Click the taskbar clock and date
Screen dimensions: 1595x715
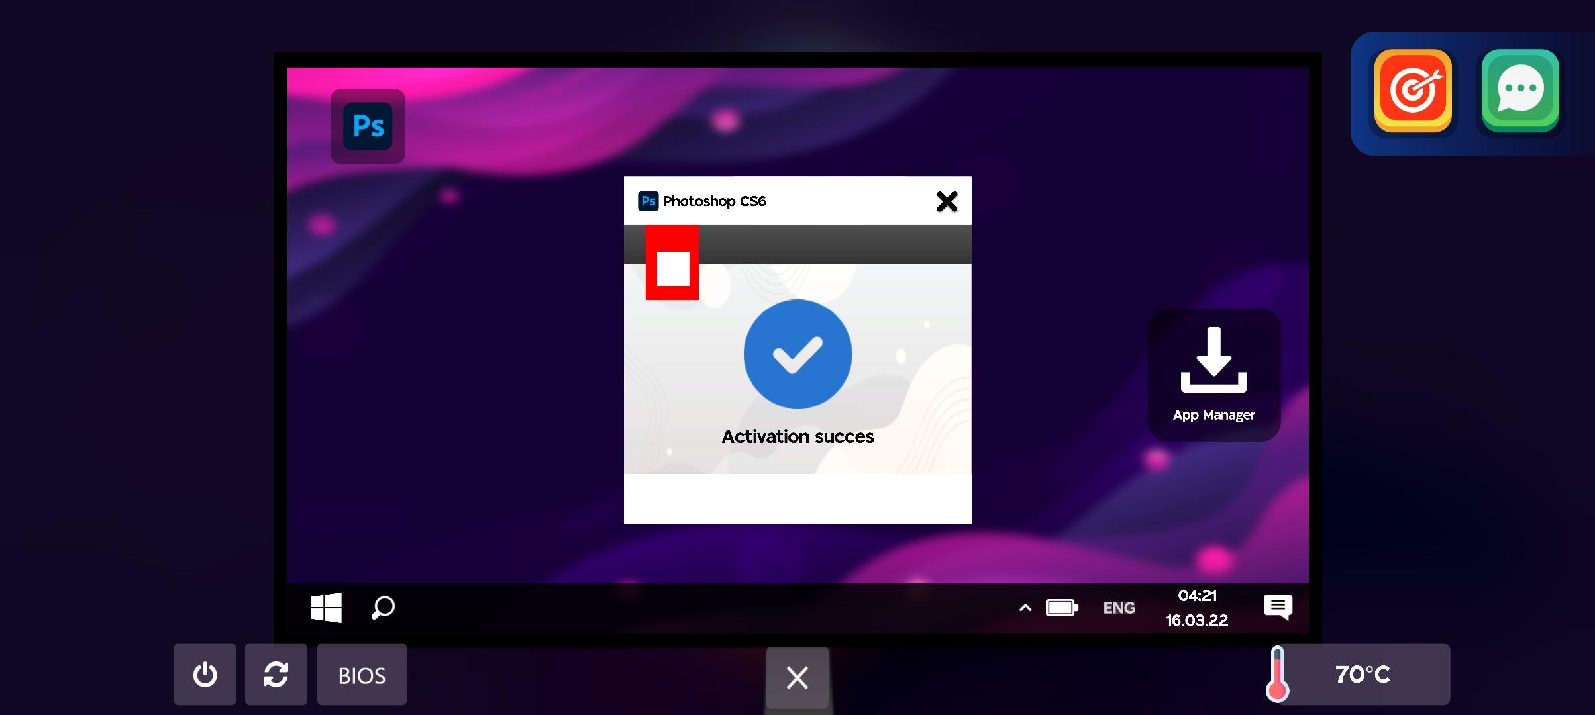click(x=1197, y=608)
